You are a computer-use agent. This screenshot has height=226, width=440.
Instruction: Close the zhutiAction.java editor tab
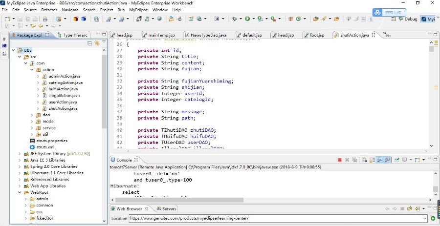(374, 35)
